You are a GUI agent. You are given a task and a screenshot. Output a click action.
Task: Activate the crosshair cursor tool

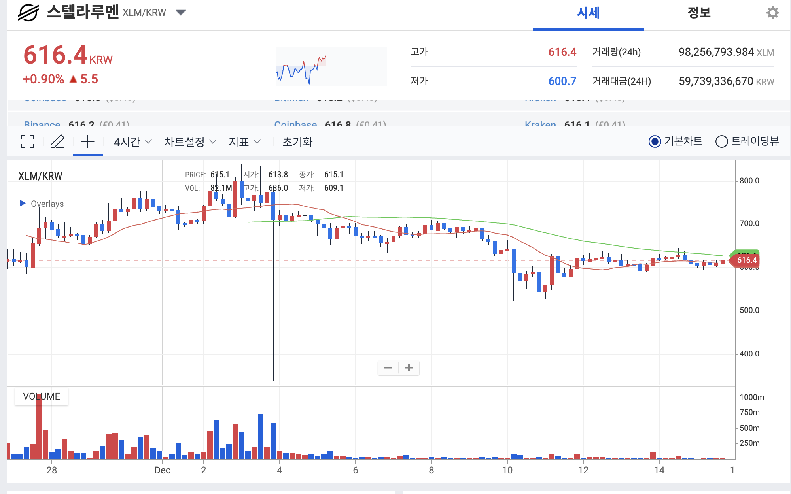[88, 141]
